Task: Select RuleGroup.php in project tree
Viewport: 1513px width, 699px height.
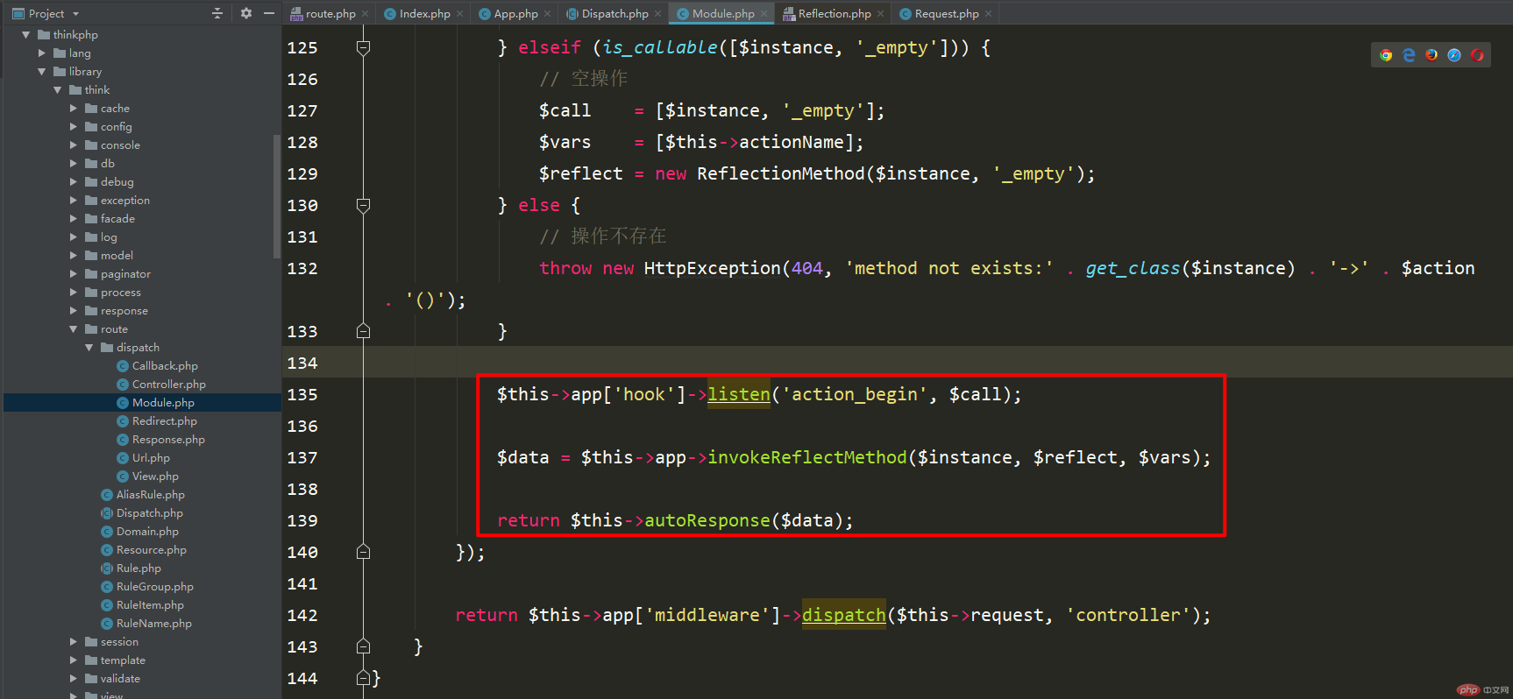Action: pos(154,587)
